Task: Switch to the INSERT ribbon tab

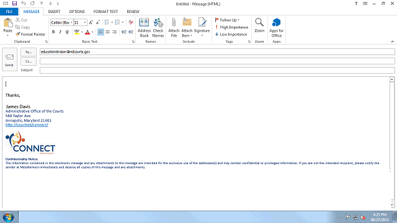Action: pyautogui.click(x=54, y=12)
